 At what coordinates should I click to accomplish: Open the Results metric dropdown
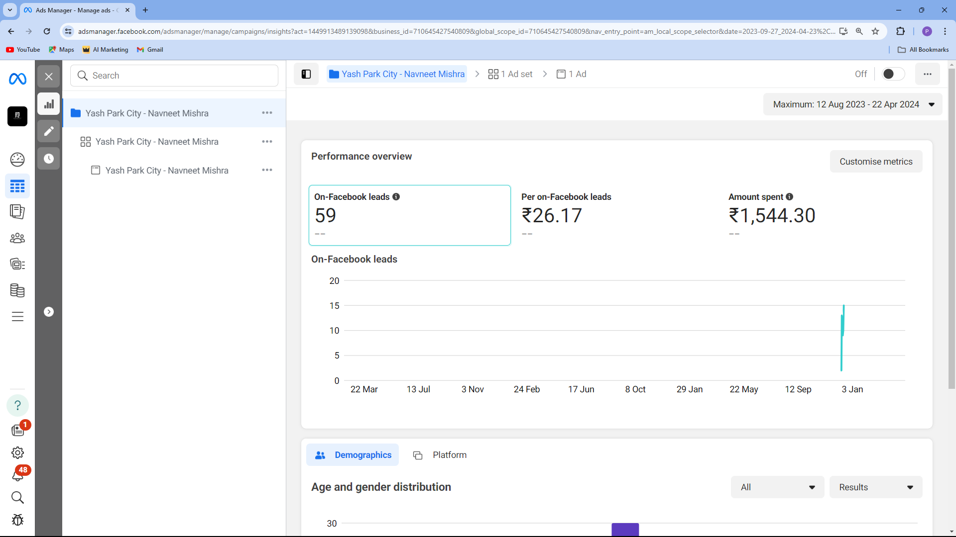tap(876, 487)
